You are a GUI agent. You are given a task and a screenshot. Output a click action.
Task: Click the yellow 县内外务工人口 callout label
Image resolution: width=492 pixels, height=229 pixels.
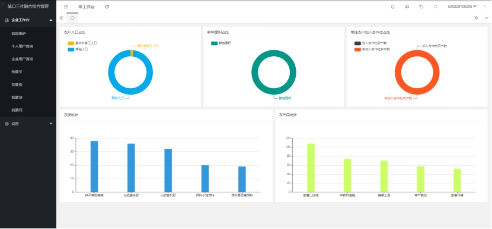pos(148,46)
